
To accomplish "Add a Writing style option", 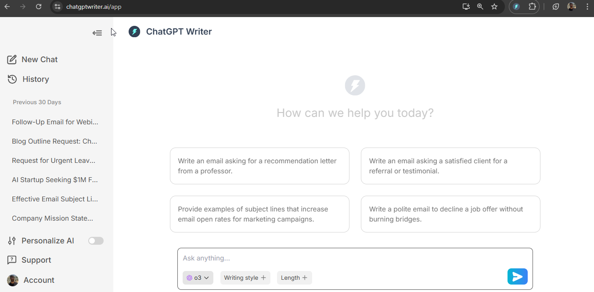I will 245,278.
